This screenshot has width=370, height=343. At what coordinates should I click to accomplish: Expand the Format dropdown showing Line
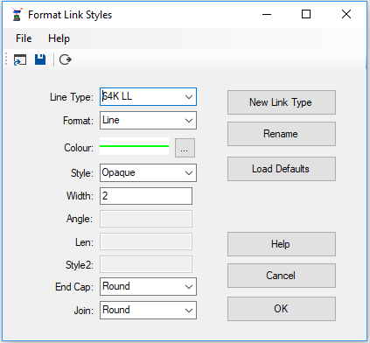[189, 120]
